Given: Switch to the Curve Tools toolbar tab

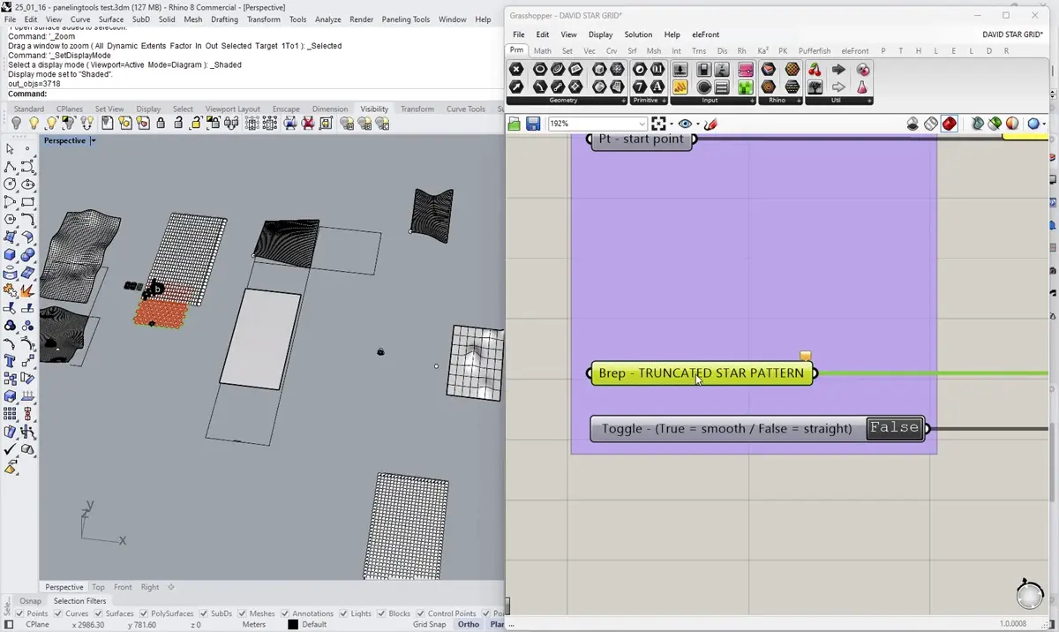Looking at the screenshot, I should pyautogui.click(x=466, y=109).
